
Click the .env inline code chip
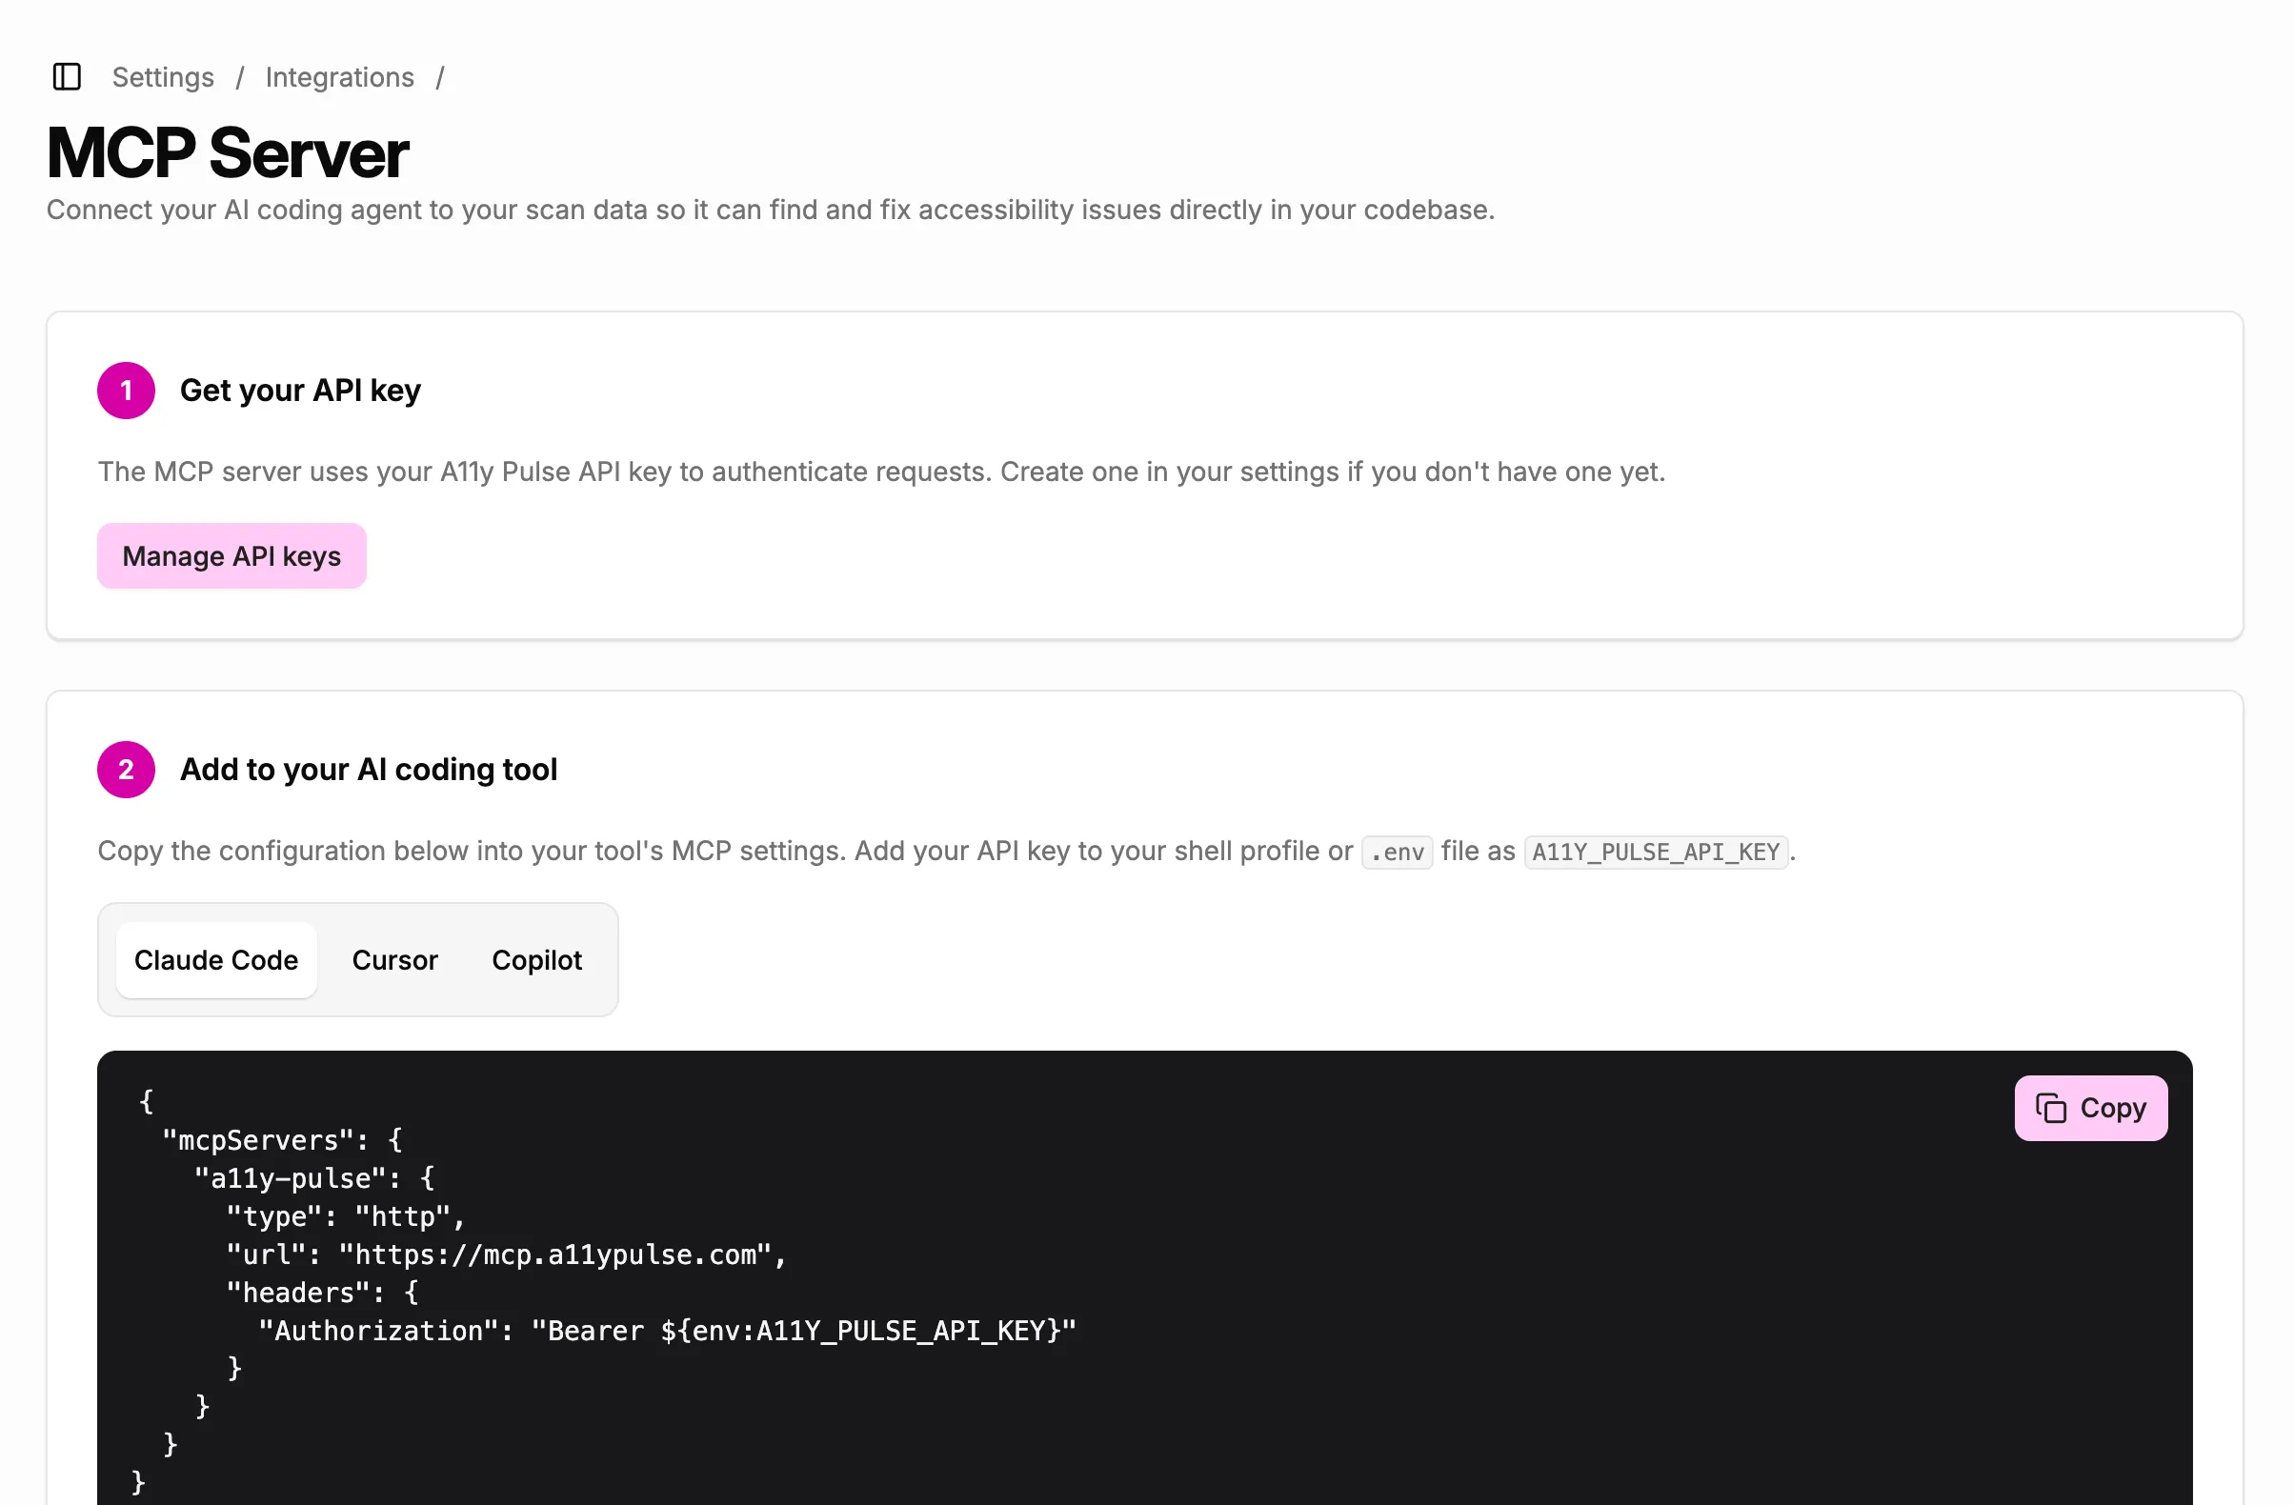click(x=1397, y=852)
